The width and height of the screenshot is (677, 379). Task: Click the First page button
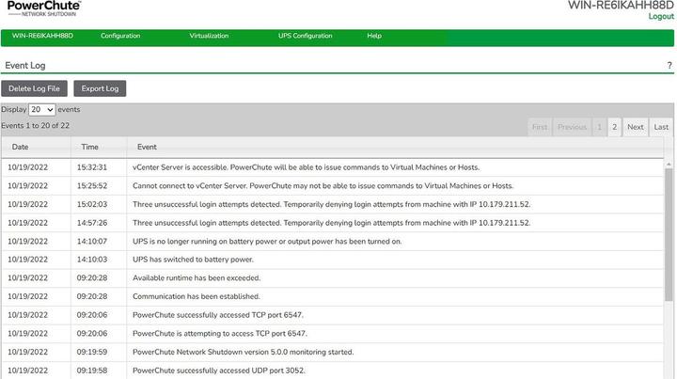point(540,127)
